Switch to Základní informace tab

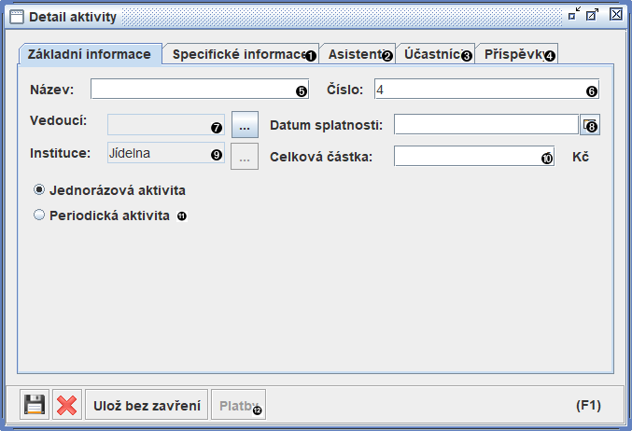(91, 54)
